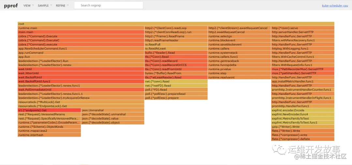Select http2.(*clientStream).awaitRequestCancel frame
352x165 pixels.
click(239, 28)
